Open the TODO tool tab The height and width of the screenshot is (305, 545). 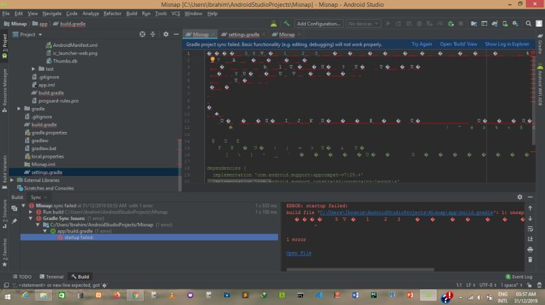point(22,276)
